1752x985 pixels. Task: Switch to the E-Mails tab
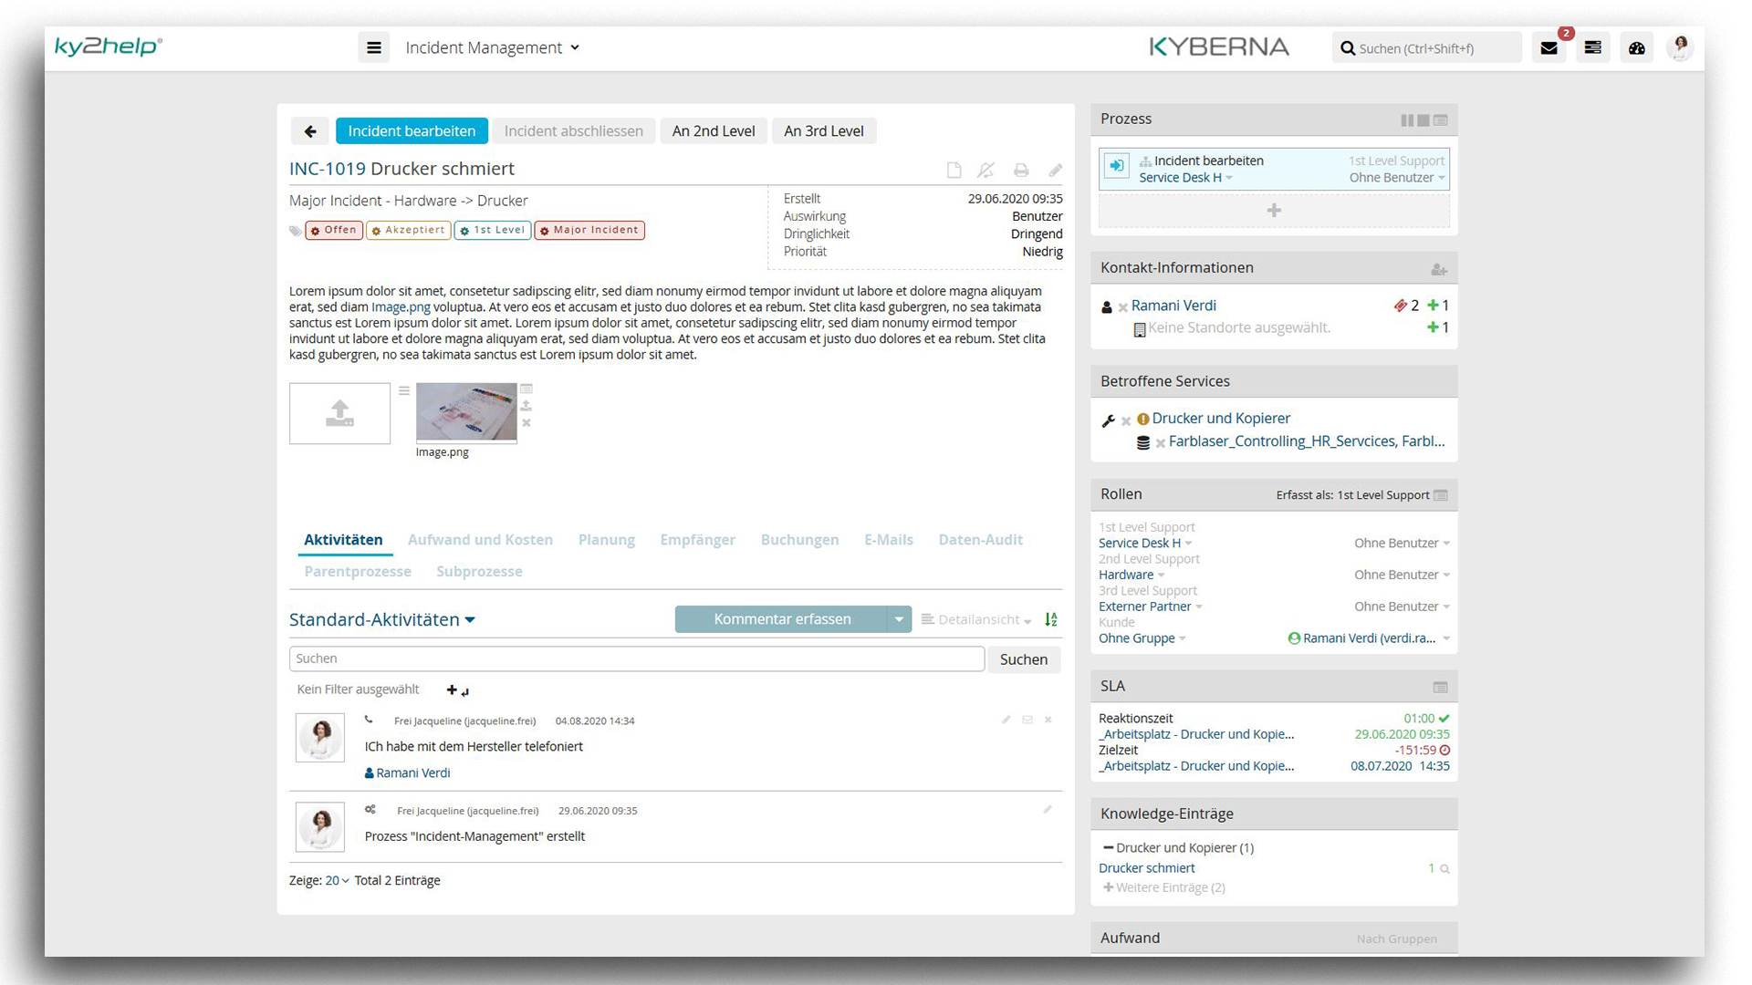point(888,540)
